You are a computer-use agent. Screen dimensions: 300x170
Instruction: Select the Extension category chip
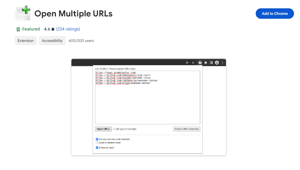26,41
